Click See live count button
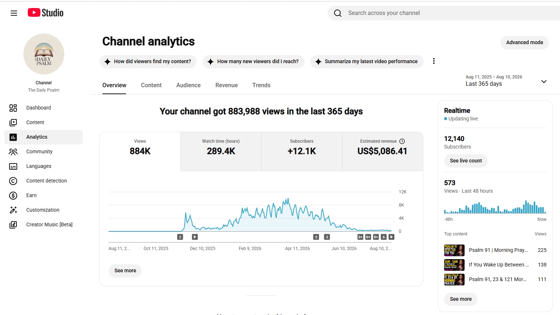Screen dimensions: 560x315 pos(466,161)
